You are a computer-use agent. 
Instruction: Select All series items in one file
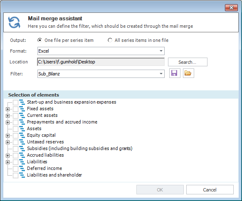click(110, 40)
